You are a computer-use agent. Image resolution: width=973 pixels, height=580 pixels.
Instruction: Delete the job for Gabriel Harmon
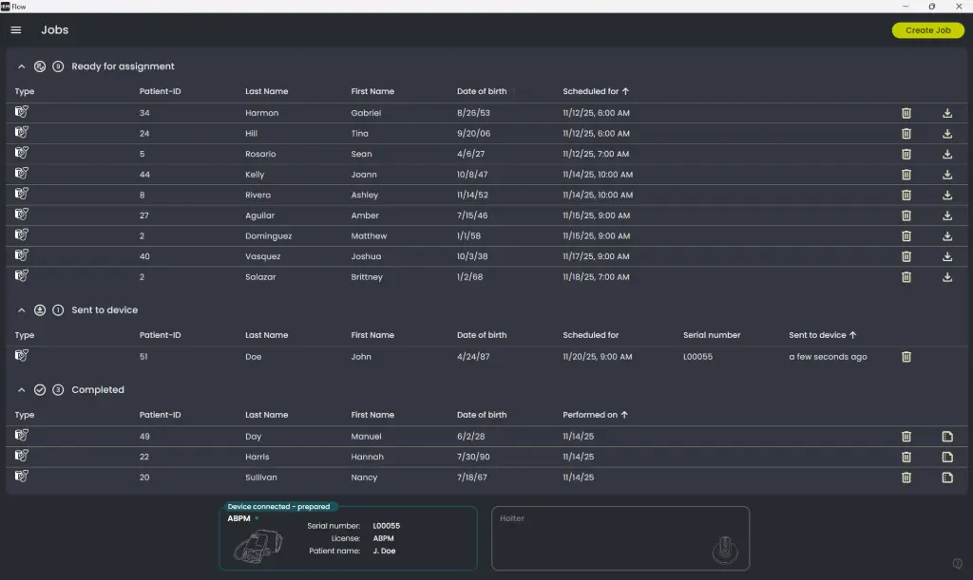(906, 113)
